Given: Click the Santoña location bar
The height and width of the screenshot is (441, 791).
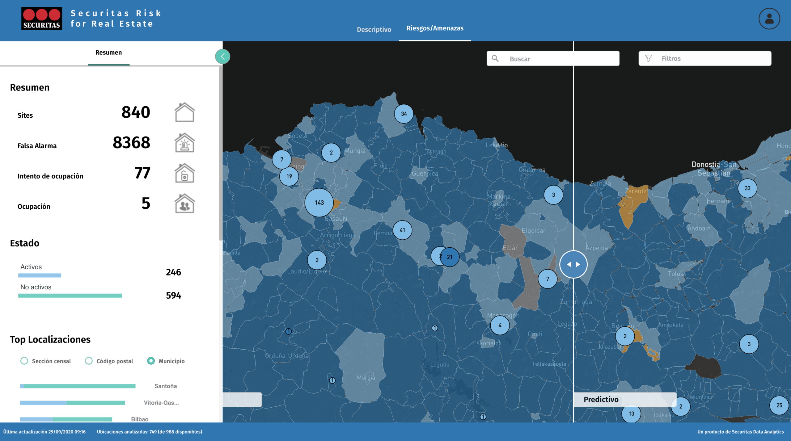Looking at the screenshot, I should 78,386.
